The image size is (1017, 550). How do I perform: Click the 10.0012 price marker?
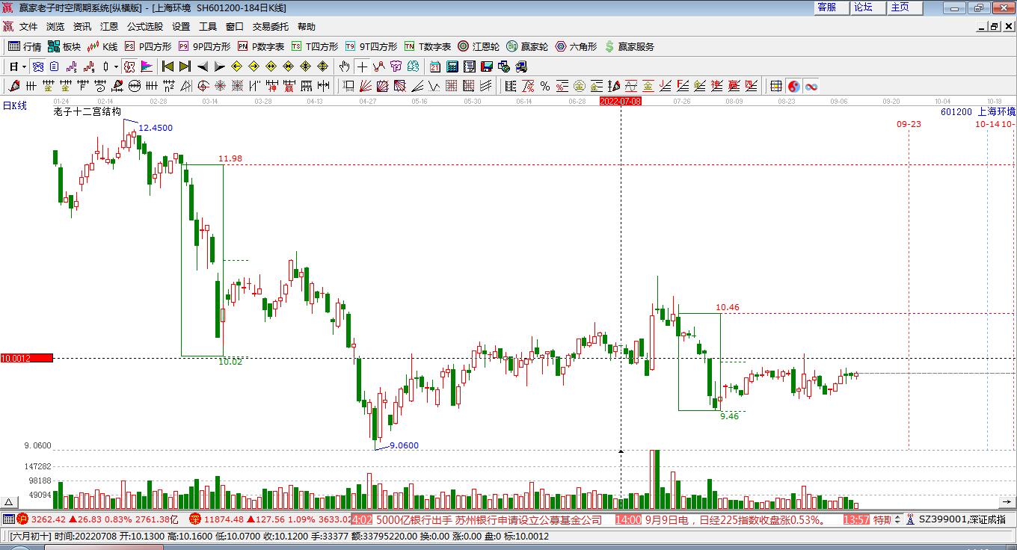(x=26, y=359)
